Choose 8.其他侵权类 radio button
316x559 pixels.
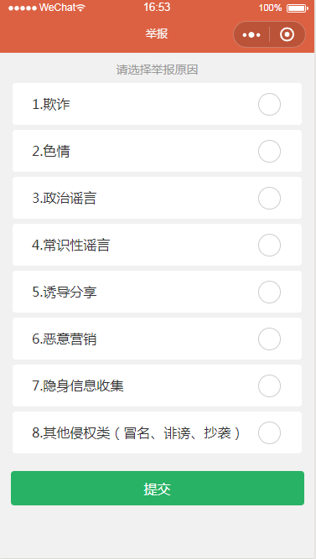(x=269, y=432)
